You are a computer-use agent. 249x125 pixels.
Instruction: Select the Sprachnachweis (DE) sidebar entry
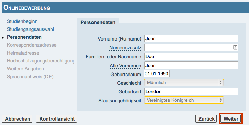coord(30,77)
